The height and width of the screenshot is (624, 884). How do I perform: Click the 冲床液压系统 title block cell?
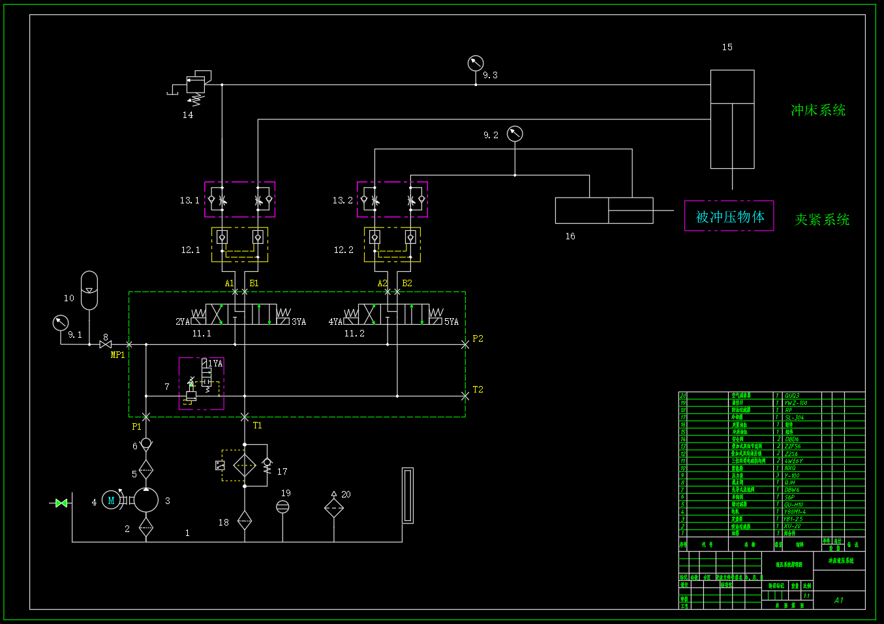(x=840, y=561)
